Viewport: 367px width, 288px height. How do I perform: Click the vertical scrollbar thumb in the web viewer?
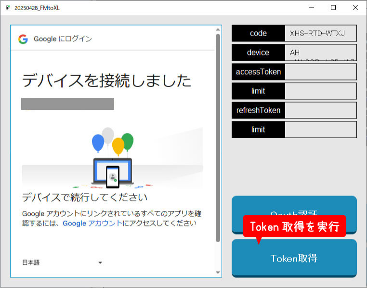[x=218, y=138]
